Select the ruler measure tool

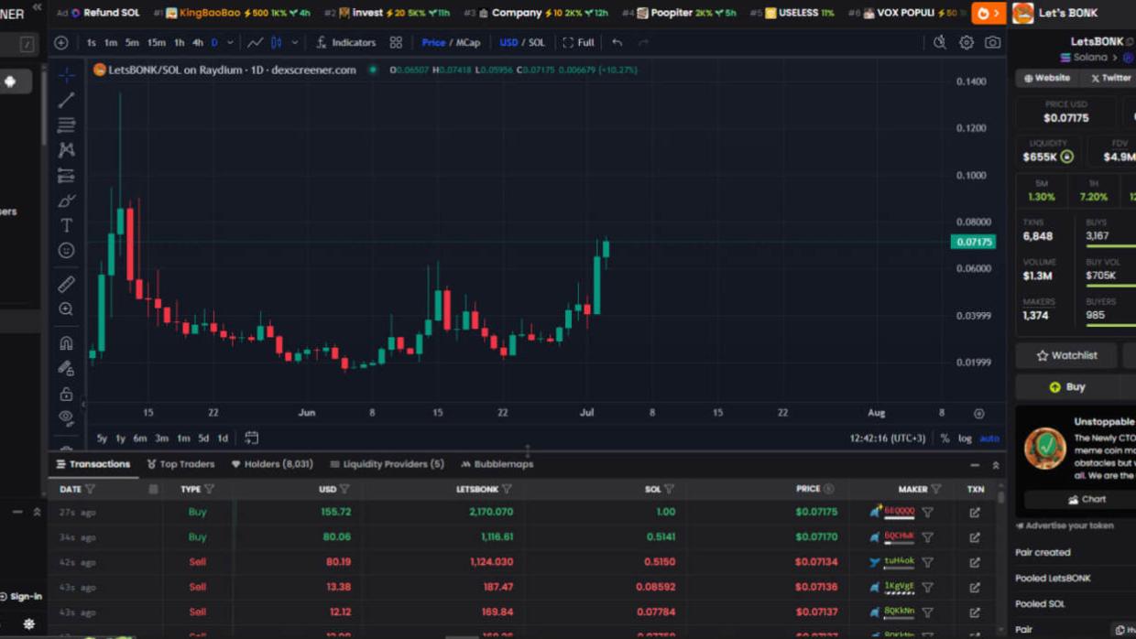coord(66,285)
